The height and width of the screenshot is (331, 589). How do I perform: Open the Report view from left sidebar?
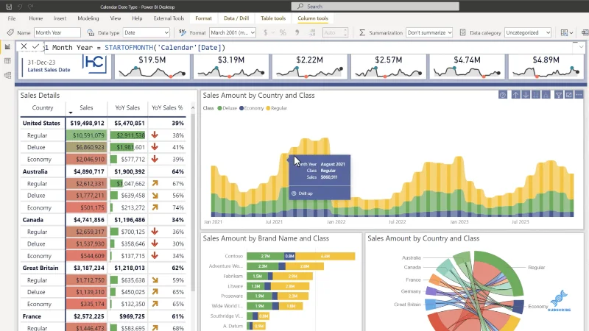pos(7,47)
